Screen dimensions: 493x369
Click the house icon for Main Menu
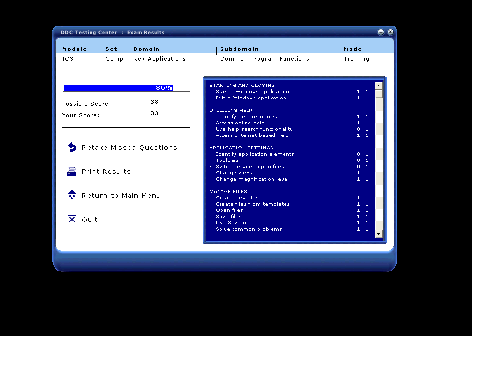tap(72, 195)
